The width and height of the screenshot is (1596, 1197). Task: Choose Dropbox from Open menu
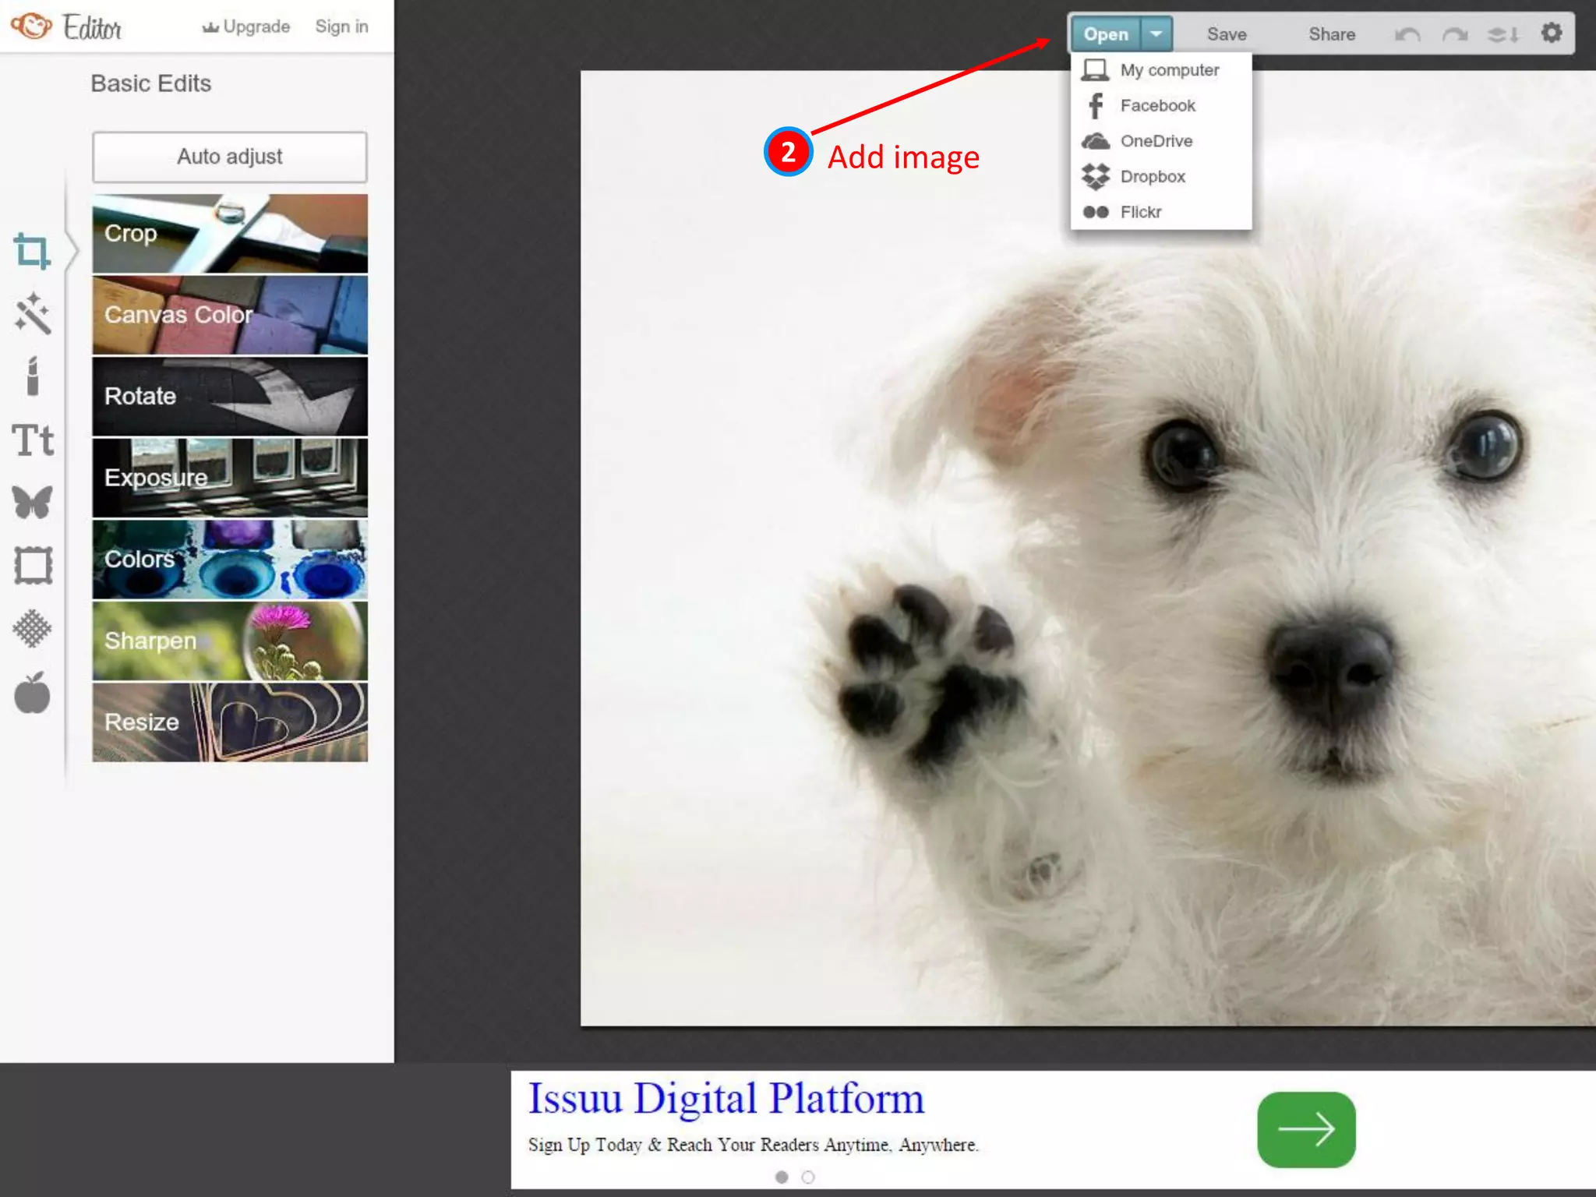pyautogui.click(x=1152, y=177)
